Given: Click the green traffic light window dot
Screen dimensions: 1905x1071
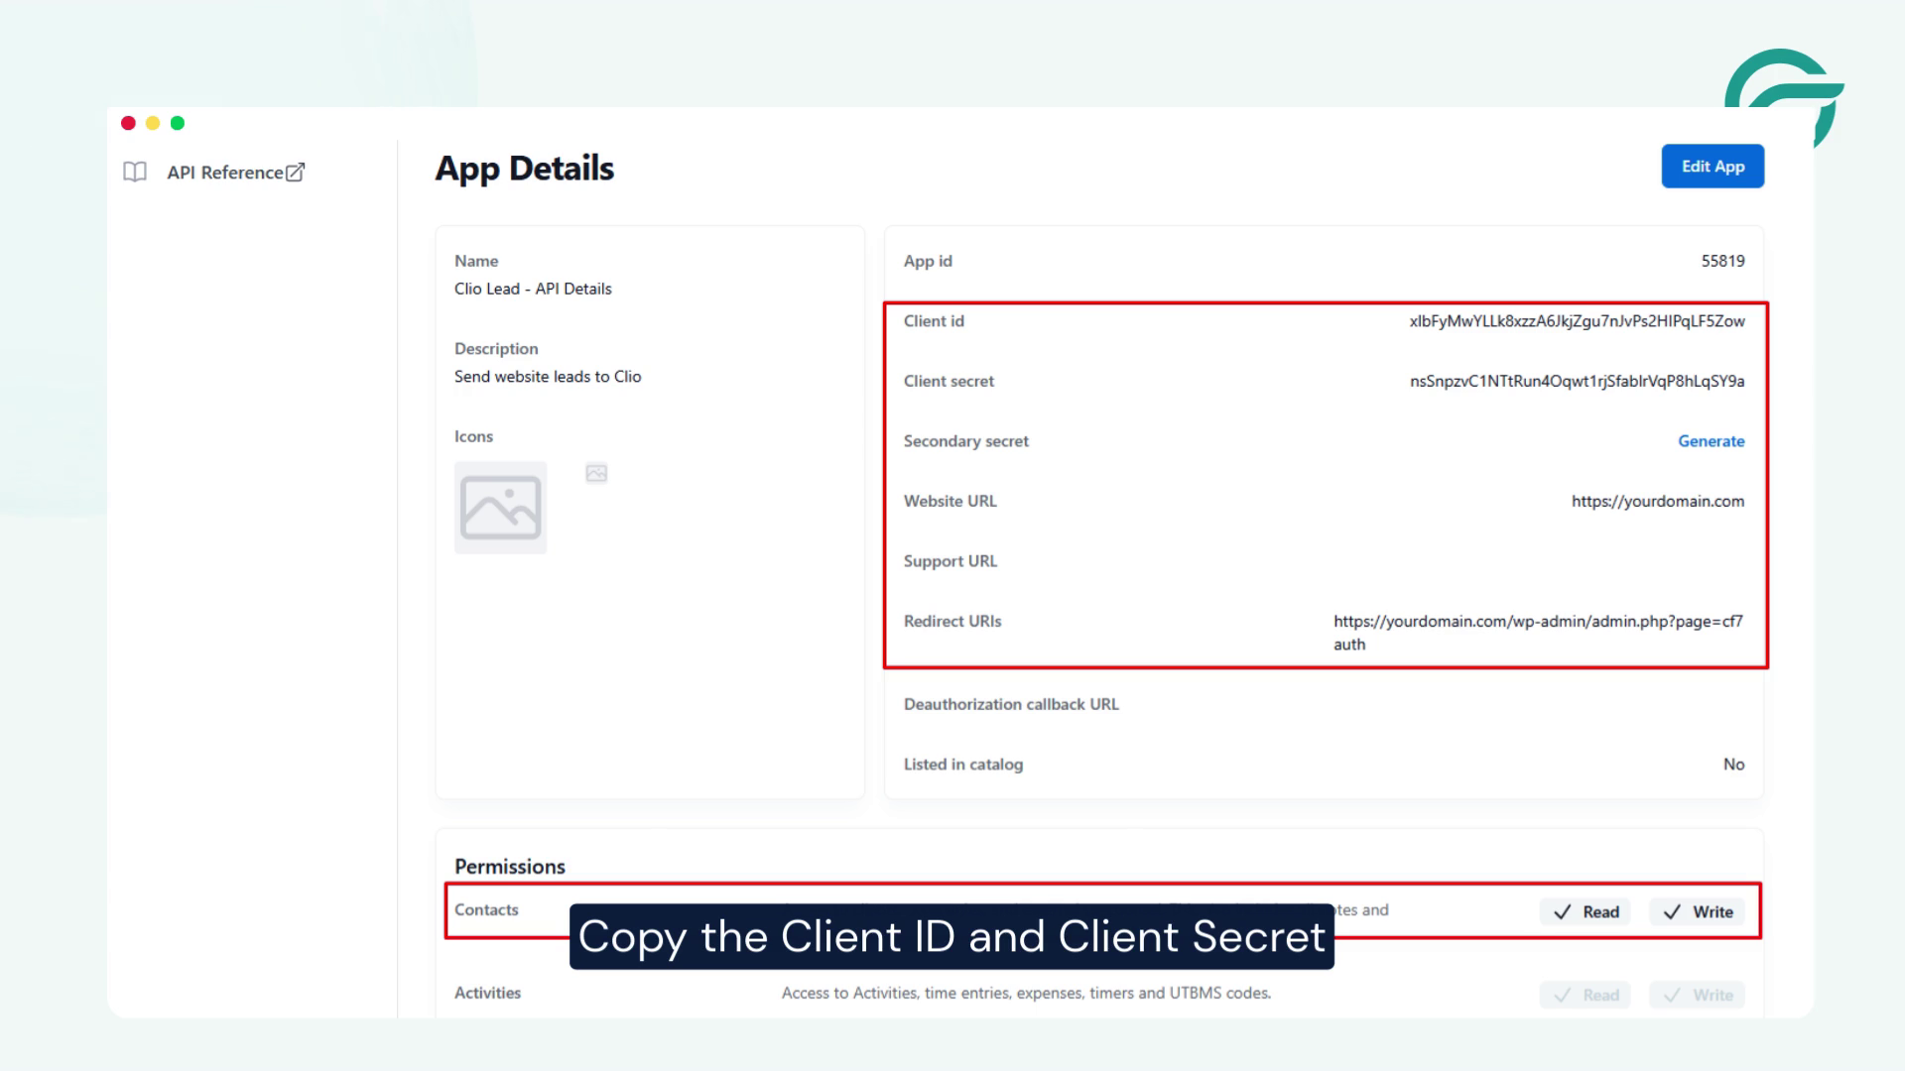Looking at the screenshot, I should tap(177, 123).
